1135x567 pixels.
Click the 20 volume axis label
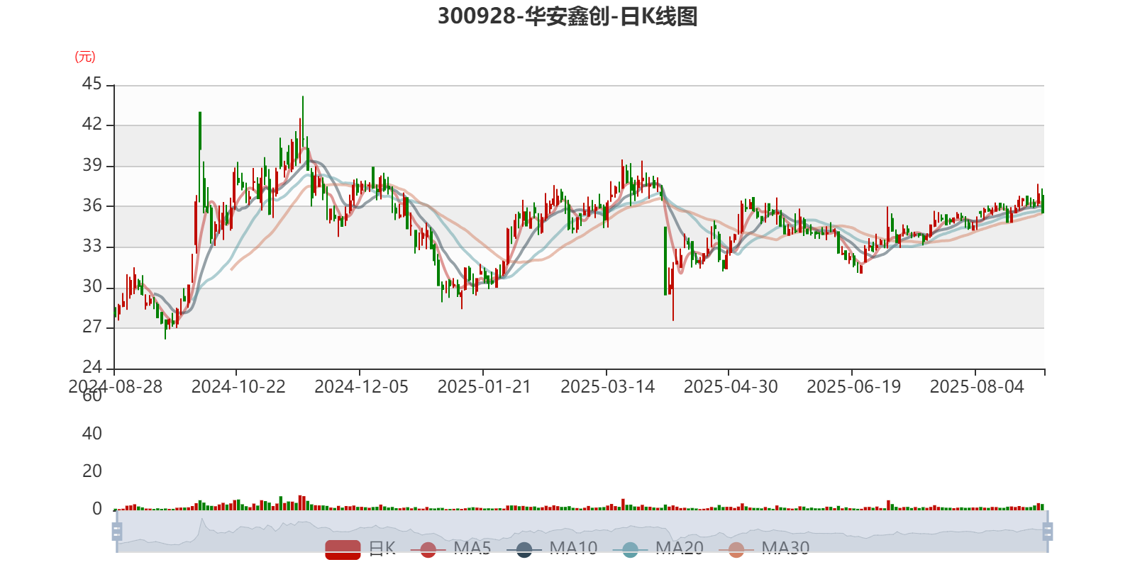click(92, 471)
